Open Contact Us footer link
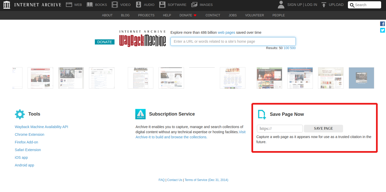This screenshot has height=192, width=386. (x=175, y=180)
